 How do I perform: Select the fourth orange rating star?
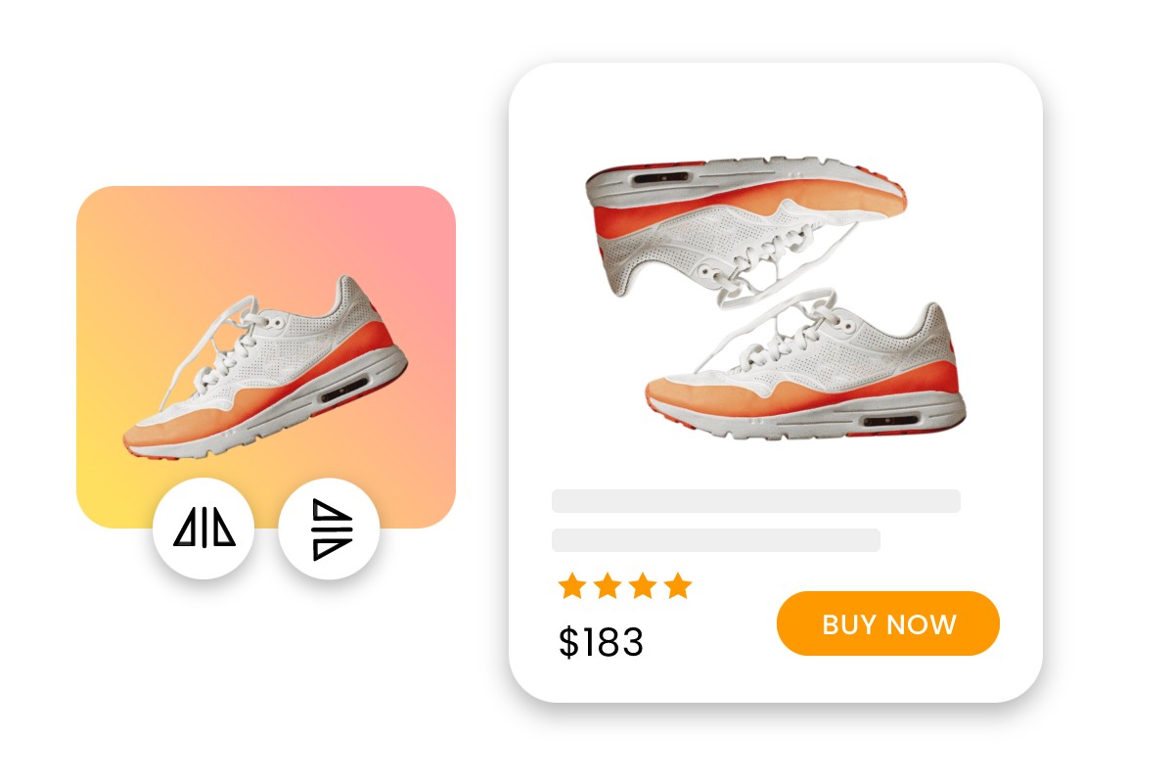pos(678,586)
